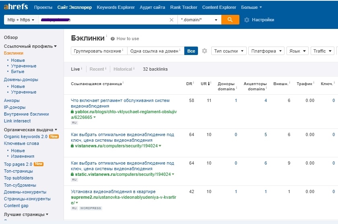Image resolution: width=338 pixels, height=224 pixels.
Task: Open the Тип ссылки filter dropdown
Action: [x=229, y=51]
